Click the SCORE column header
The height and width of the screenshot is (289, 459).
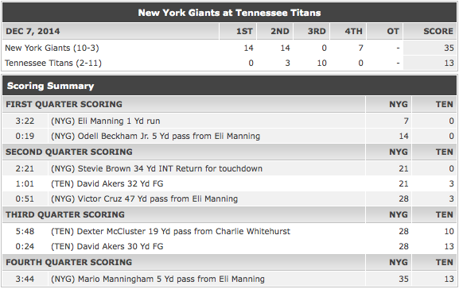(x=438, y=31)
